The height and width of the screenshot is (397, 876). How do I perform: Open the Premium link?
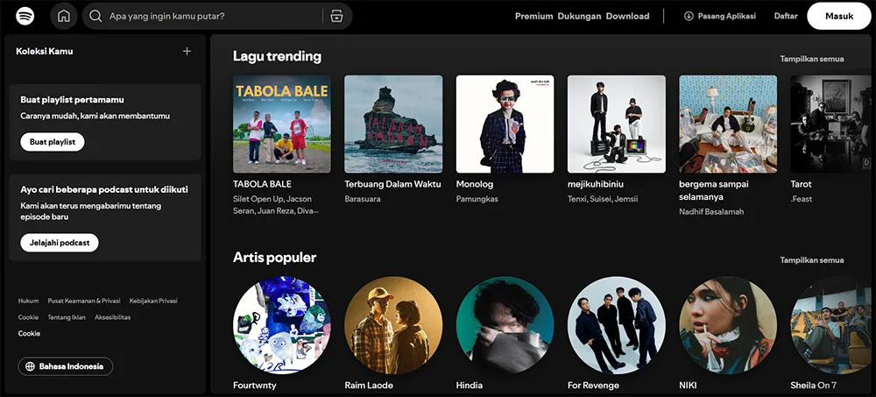point(533,17)
